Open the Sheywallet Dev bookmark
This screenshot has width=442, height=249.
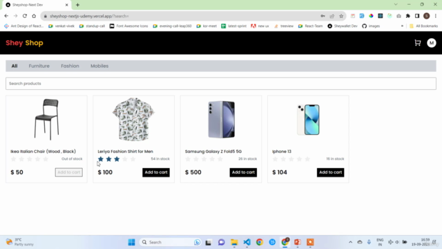tap(343, 26)
